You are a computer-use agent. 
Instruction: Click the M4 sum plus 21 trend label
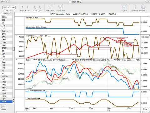point(36,27)
